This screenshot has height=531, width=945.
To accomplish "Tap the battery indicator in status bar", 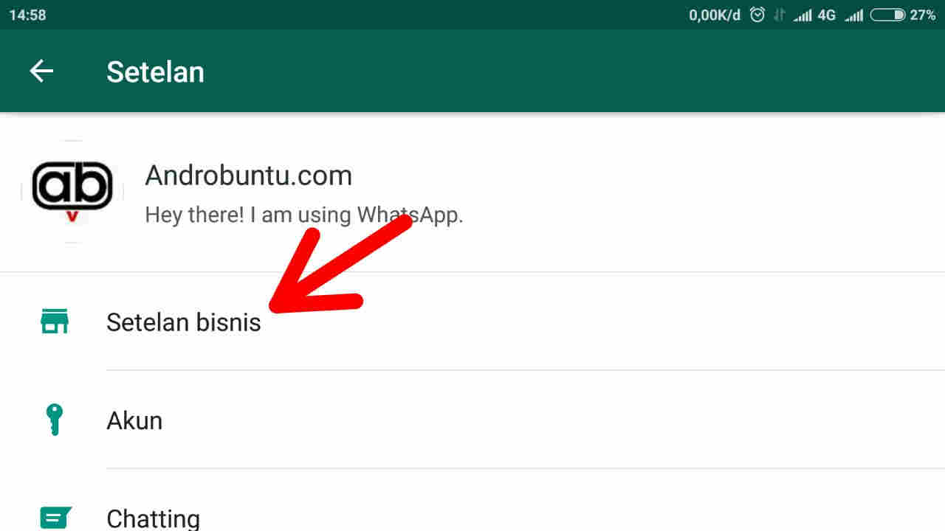I will pos(888,15).
